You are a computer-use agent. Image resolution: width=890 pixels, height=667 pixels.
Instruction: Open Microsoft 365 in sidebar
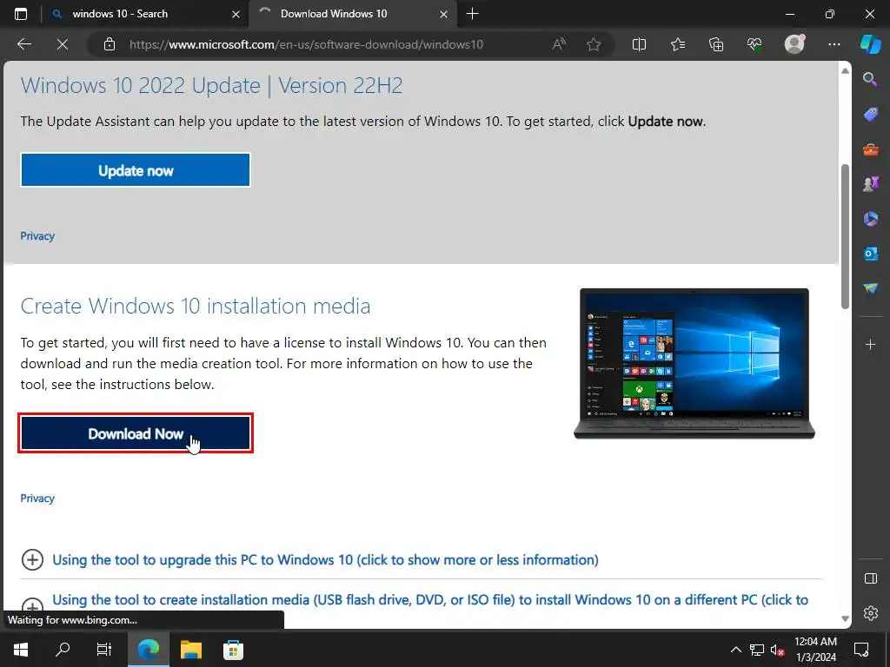[x=871, y=218]
